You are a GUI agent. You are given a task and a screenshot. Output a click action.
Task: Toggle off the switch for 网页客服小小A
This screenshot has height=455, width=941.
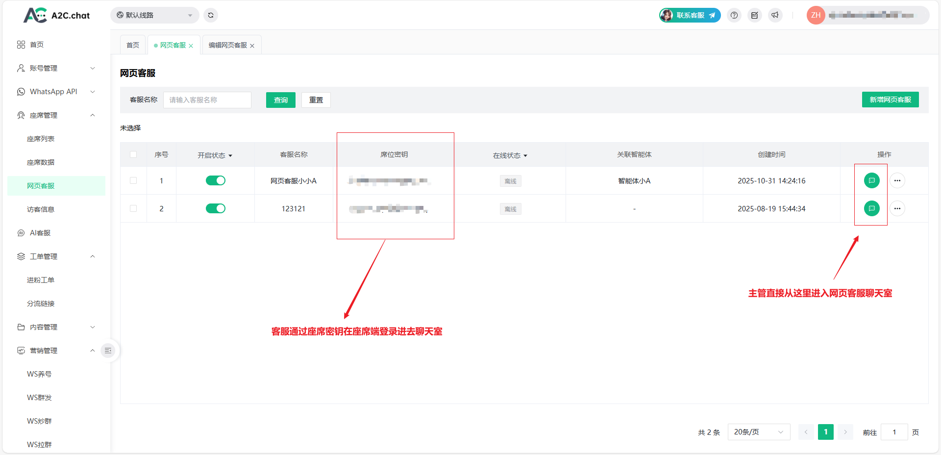coord(215,180)
